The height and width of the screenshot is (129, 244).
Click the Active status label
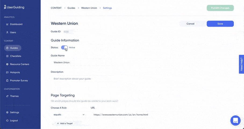point(72,48)
